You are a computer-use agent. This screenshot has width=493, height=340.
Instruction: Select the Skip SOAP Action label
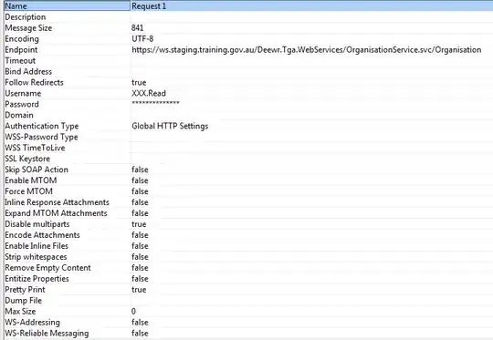pyautogui.click(x=37, y=170)
